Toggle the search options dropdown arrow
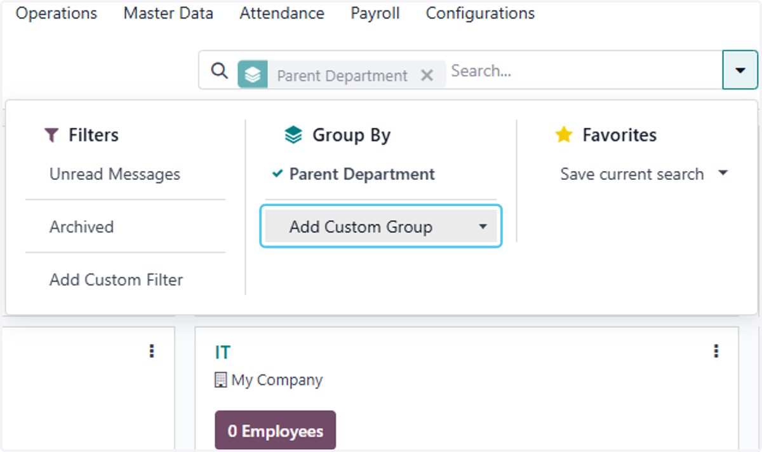 740,71
